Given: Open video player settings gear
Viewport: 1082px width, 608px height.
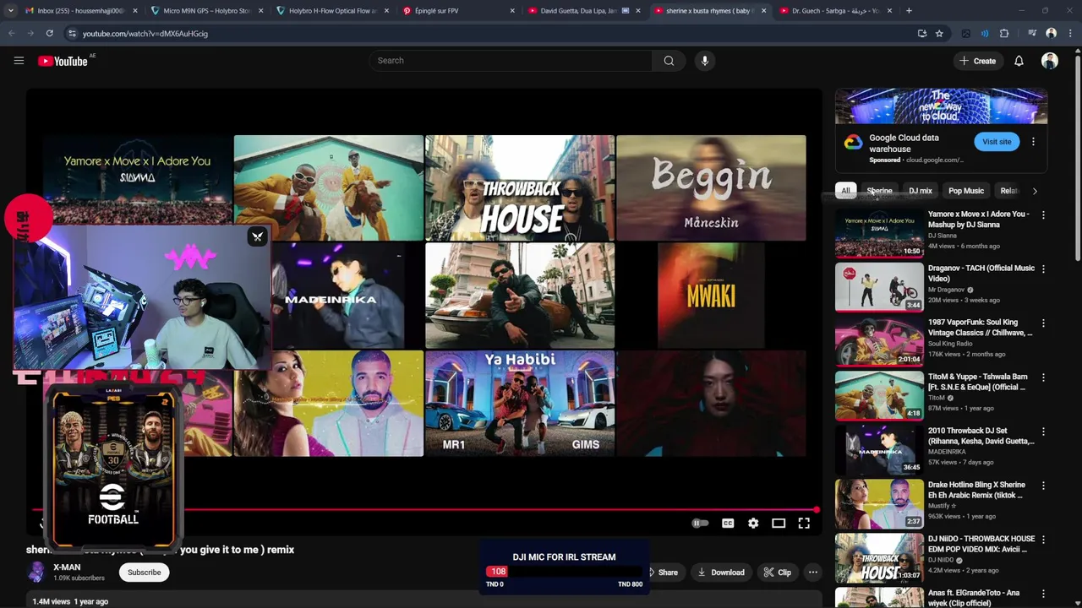Looking at the screenshot, I should (753, 524).
